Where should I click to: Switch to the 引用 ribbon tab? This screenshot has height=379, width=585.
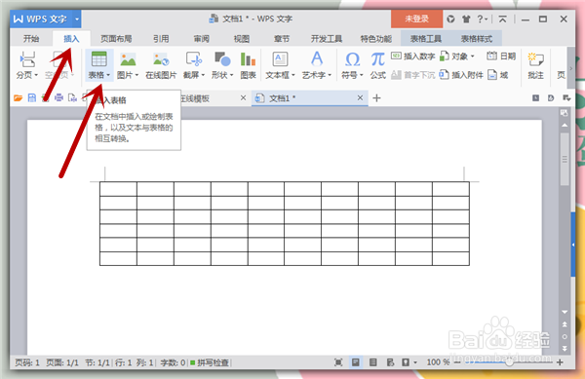161,39
